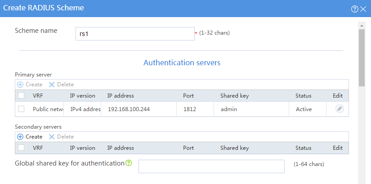Click the IP address column header in Primary server table
371x184 pixels.
(x=121, y=96)
